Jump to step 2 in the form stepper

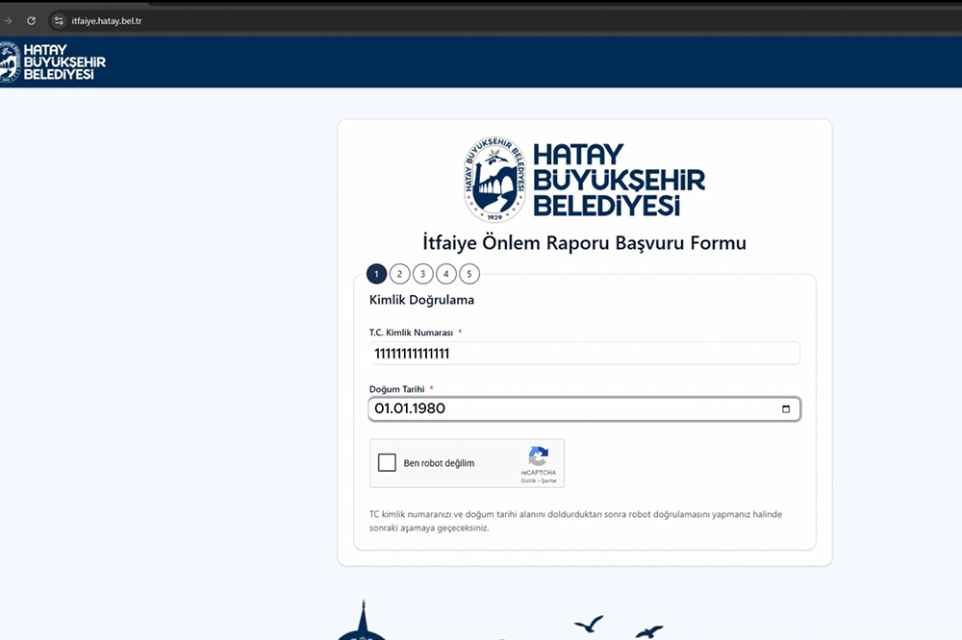(x=399, y=274)
